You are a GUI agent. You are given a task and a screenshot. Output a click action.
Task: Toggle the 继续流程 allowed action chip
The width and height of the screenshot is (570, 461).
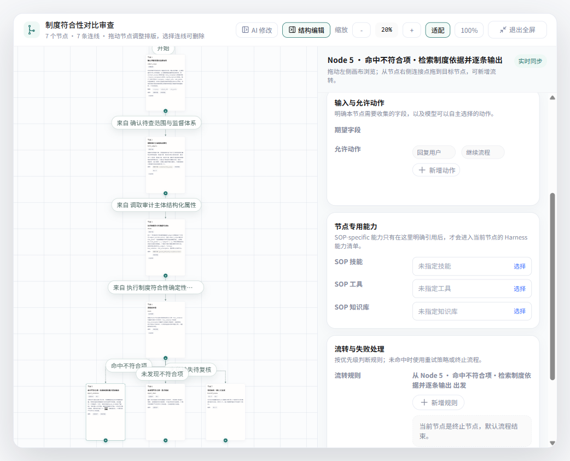pos(483,153)
